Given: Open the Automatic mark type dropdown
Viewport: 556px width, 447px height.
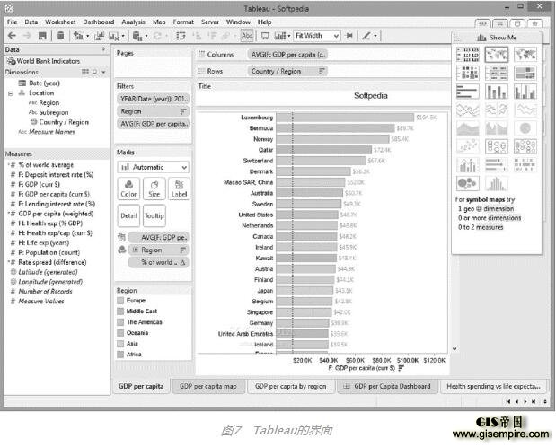Looking at the screenshot, I should point(154,167).
